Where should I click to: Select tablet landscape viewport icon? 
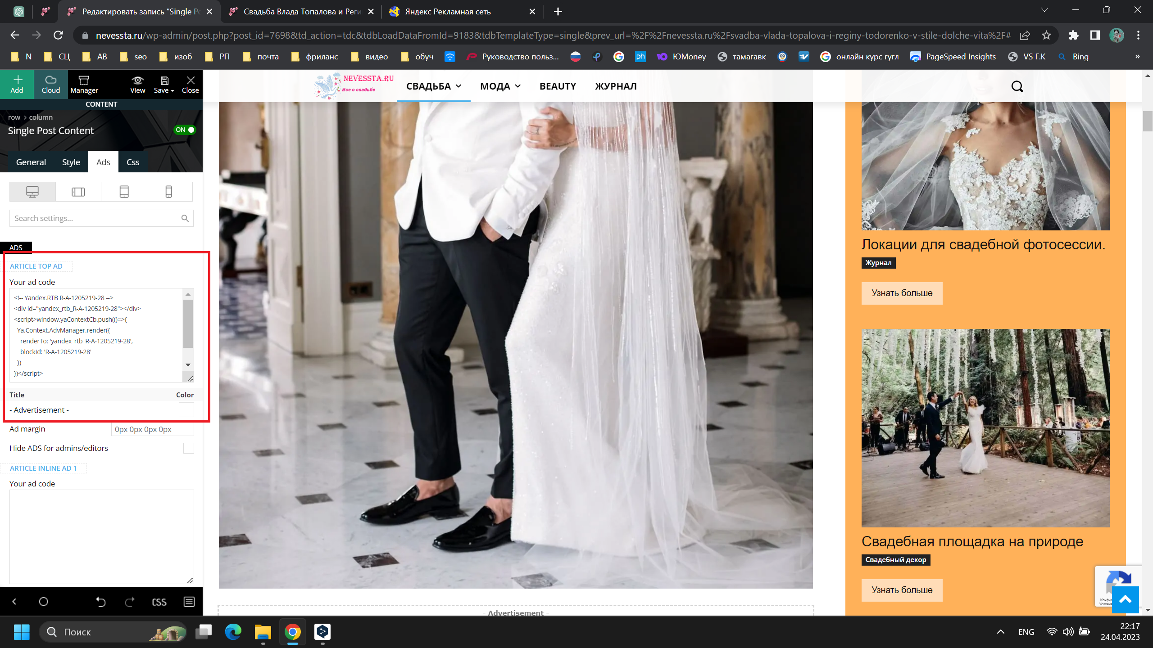click(x=78, y=192)
